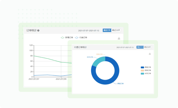The height and width of the screenshot is (108, 178).
Task: Select 最近7天 in the 付费订单统计 panel
Action: [140, 47]
